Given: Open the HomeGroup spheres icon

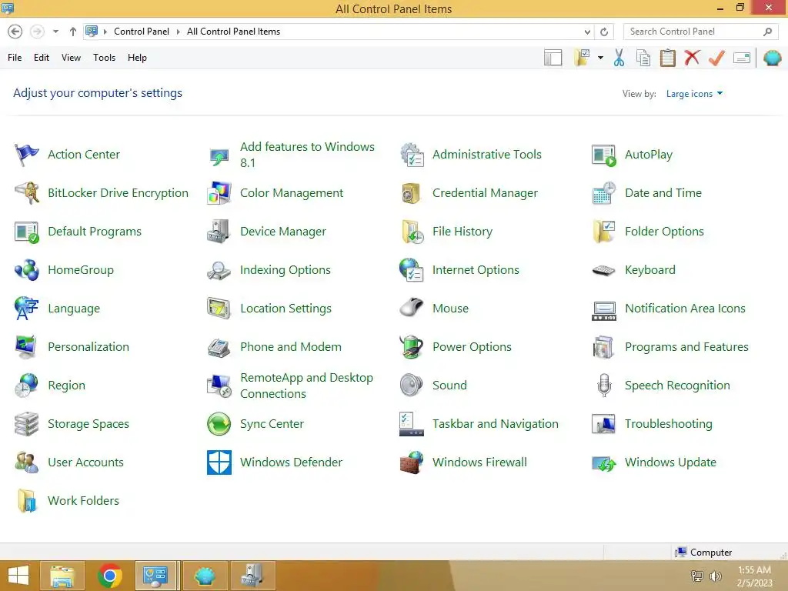Looking at the screenshot, I should 27,270.
